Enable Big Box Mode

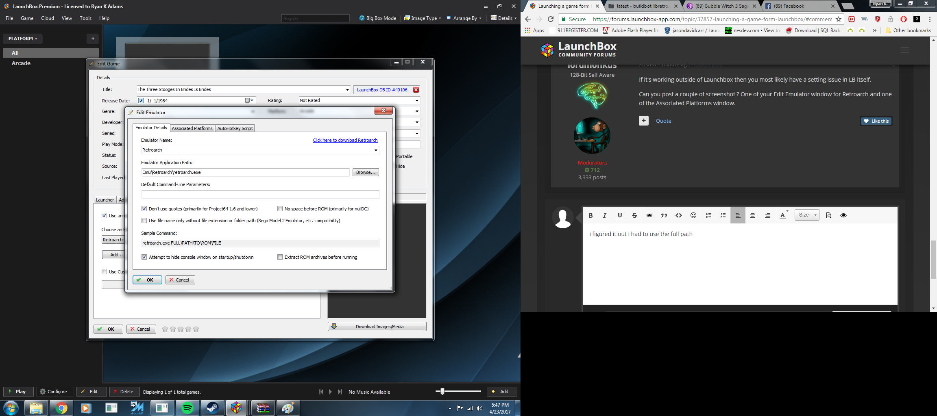point(377,18)
